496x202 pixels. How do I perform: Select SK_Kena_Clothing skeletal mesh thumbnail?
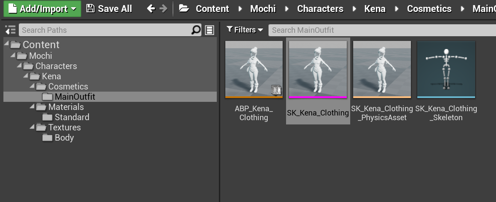318,69
